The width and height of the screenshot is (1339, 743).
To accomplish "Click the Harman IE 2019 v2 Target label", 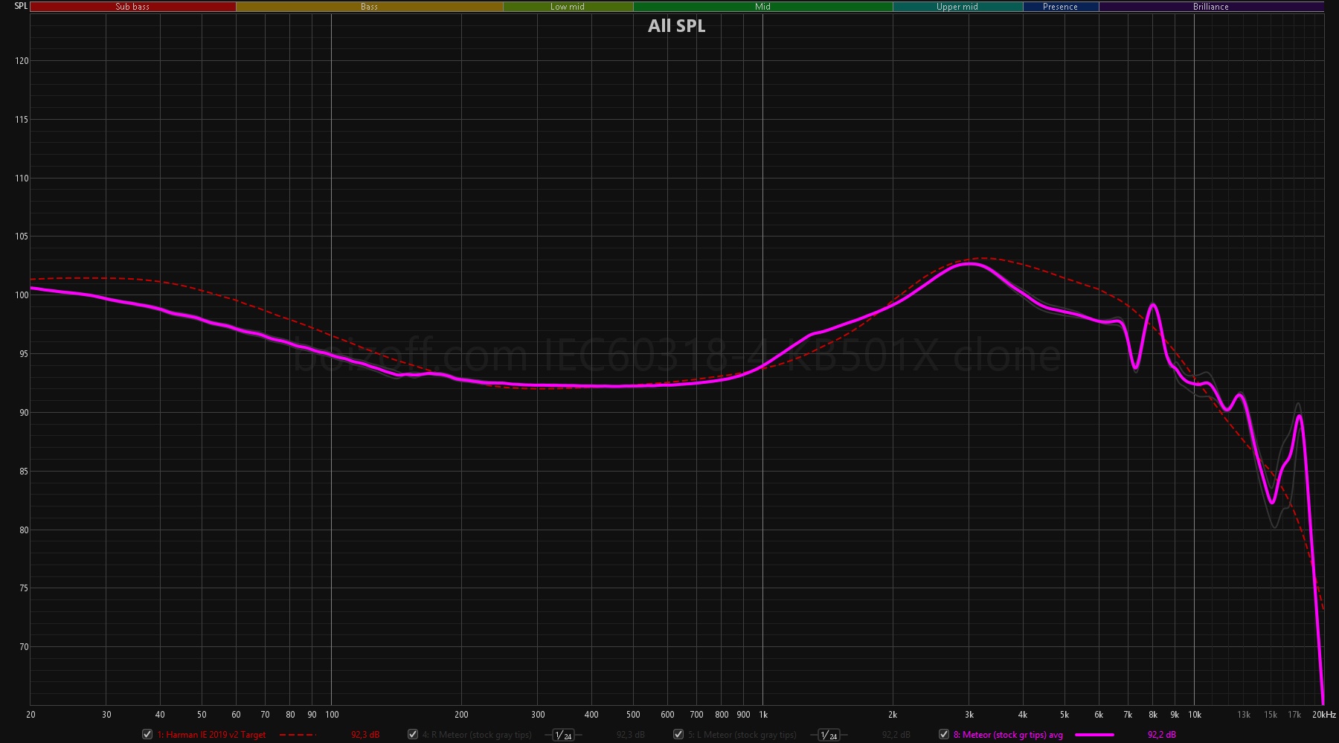I will tap(211, 735).
